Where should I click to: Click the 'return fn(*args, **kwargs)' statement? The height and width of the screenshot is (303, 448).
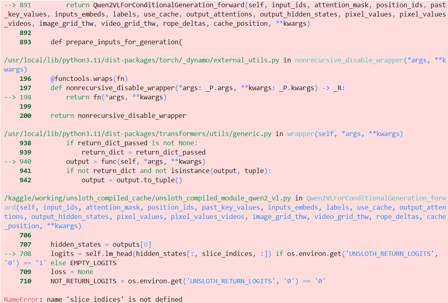(116, 97)
